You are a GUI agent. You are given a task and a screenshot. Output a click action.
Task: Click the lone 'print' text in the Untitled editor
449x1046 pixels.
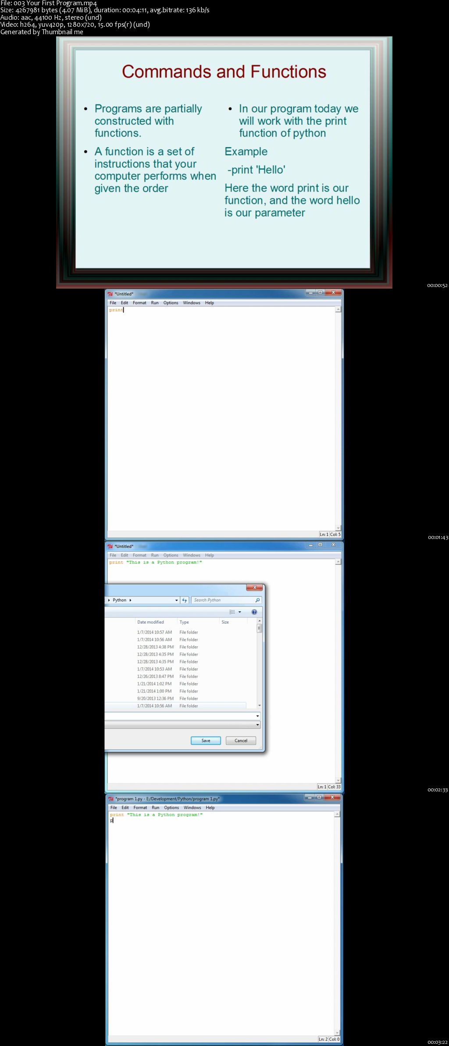[x=116, y=310]
